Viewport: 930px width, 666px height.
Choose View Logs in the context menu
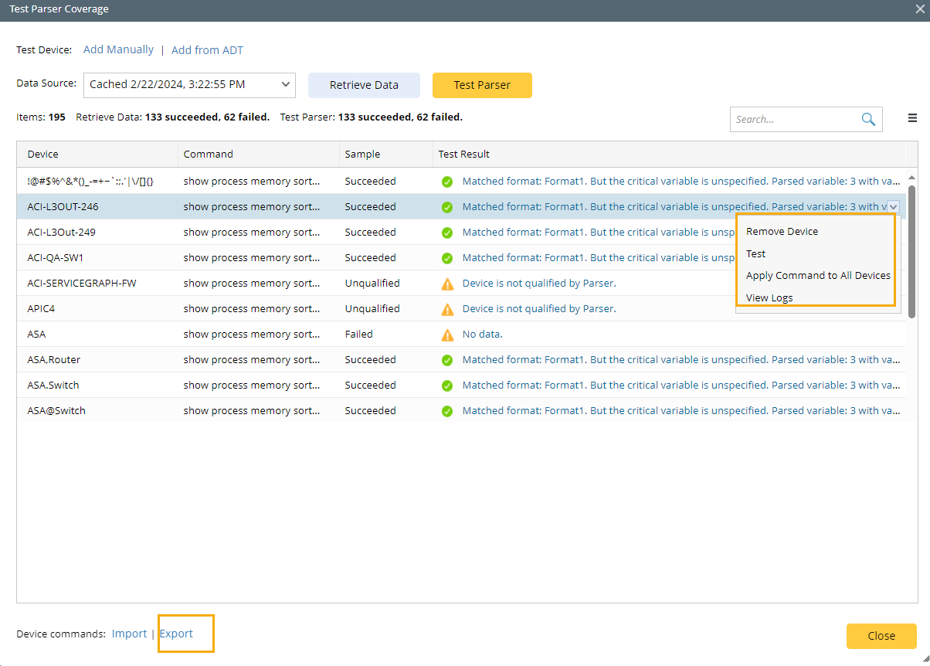point(769,297)
